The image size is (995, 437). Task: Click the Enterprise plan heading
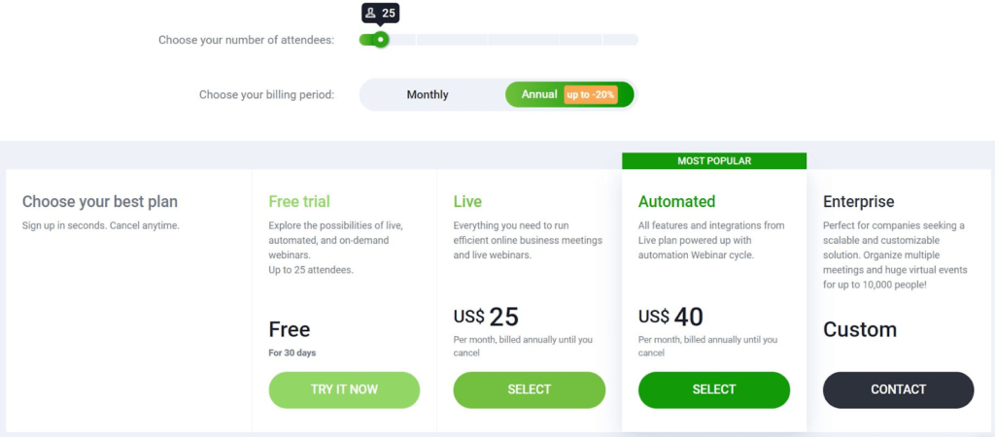tap(859, 202)
